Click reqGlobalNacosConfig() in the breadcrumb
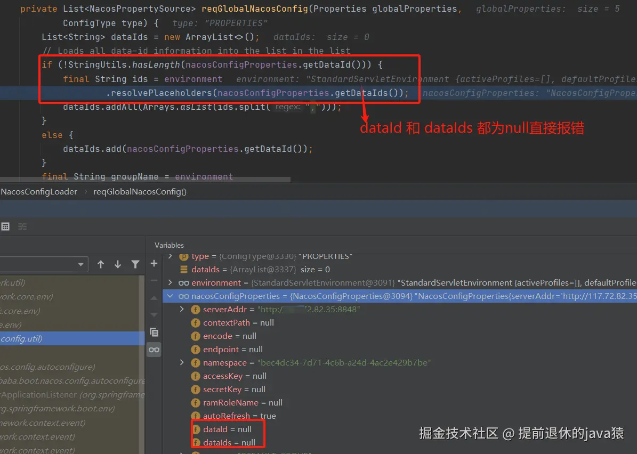Viewport: 637px width, 454px height. point(140,192)
